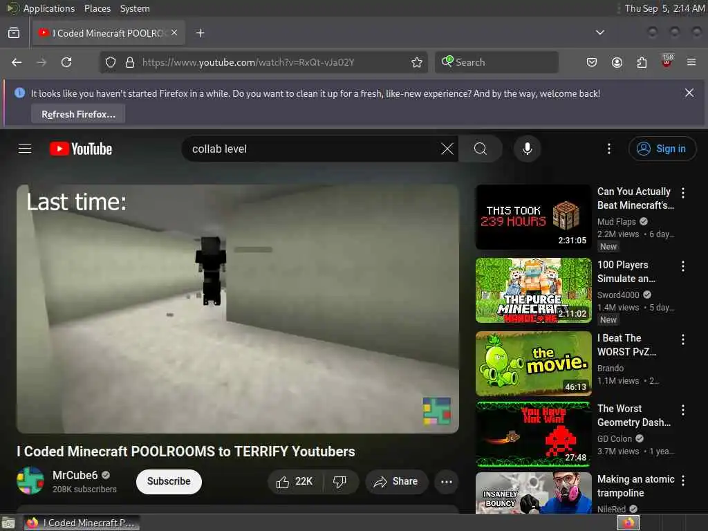Open the YouTube hamburger guide menu
The image size is (708, 531).
[x=25, y=149]
